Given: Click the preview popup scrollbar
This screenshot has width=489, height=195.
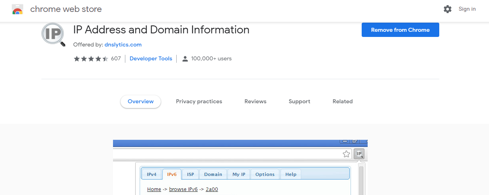Looking at the screenshot, I should click(361, 179).
